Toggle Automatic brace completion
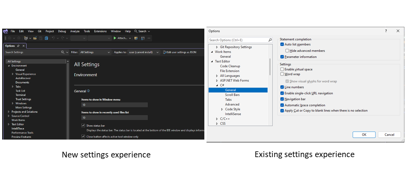Screen dimensions: 413x180 tap(282, 105)
